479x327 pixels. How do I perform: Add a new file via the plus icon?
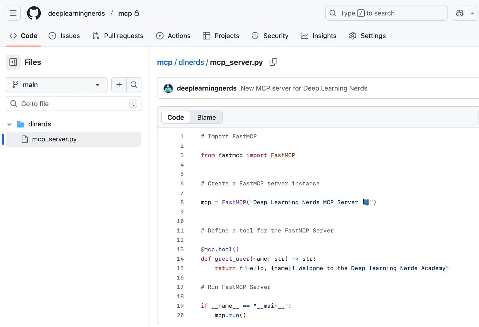click(x=119, y=85)
